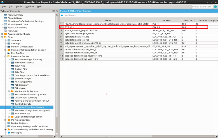Click I/O Bank Usage table icon
The image size is (218, 138).
tap(12, 79)
